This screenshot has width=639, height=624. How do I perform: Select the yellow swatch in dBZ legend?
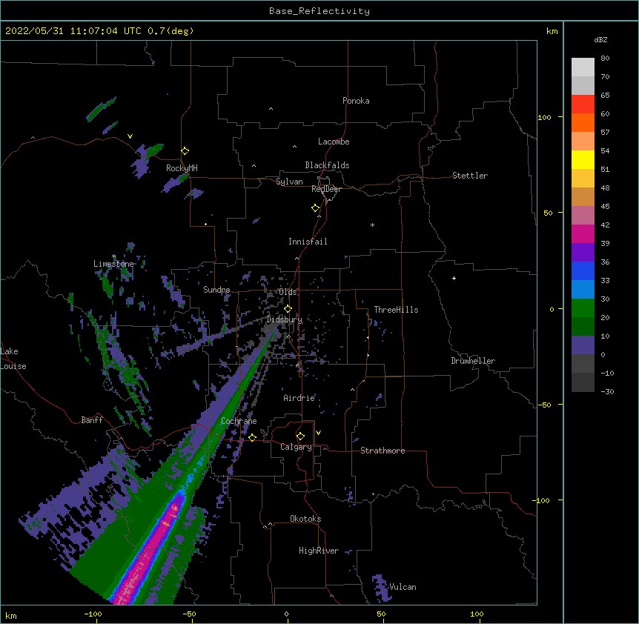coord(583,159)
